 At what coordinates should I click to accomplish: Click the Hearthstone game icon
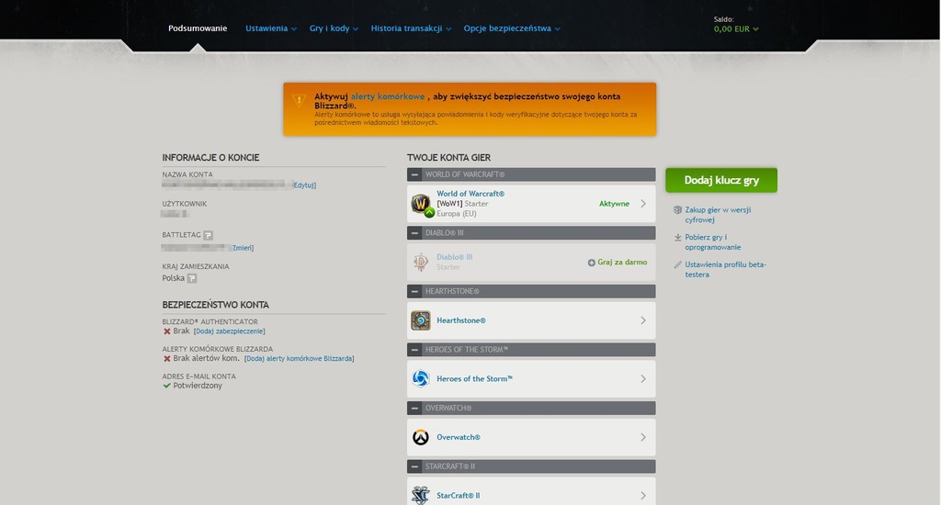[421, 320]
